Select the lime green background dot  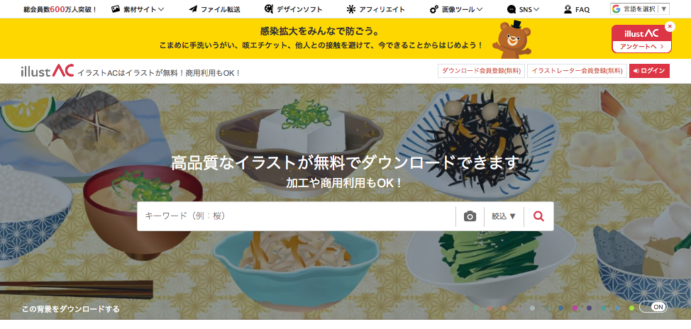pos(631,308)
